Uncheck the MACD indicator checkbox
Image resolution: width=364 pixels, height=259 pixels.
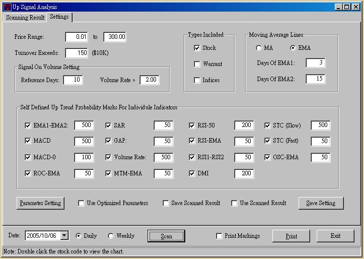[x=28, y=141]
